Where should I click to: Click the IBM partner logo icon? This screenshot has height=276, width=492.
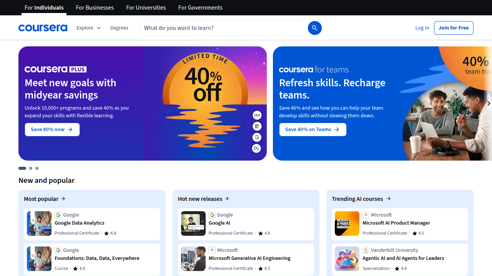(257, 115)
